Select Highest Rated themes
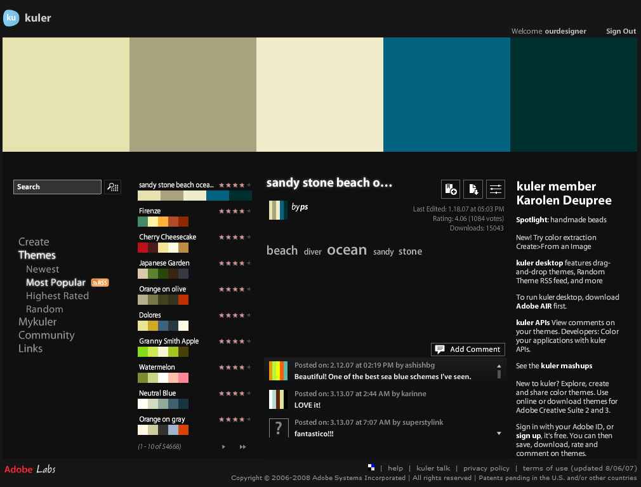This screenshot has height=487, width=641. tap(57, 296)
